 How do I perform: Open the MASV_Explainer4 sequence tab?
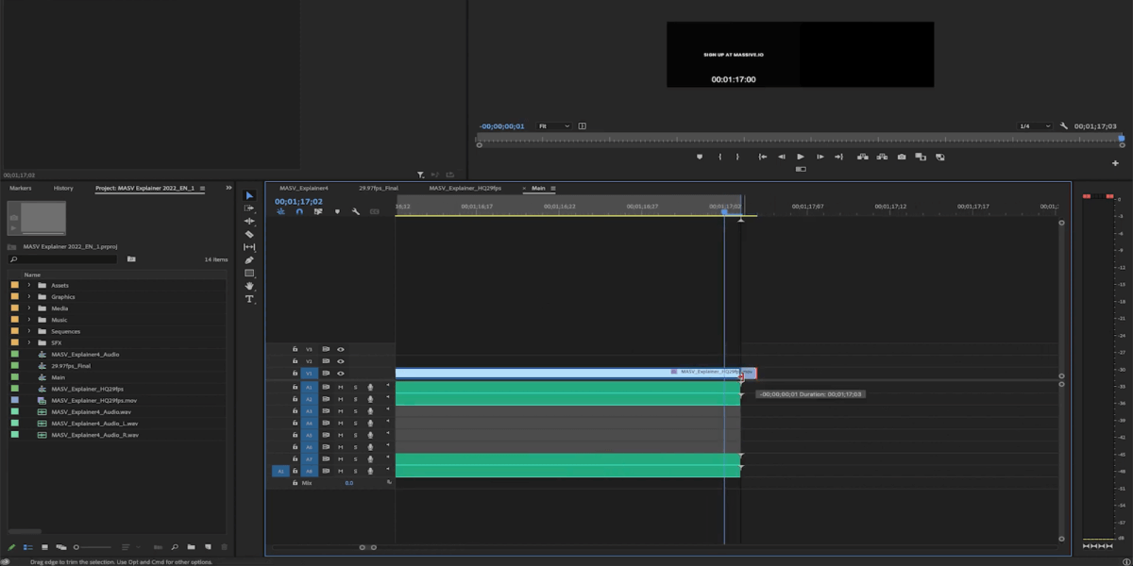304,188
